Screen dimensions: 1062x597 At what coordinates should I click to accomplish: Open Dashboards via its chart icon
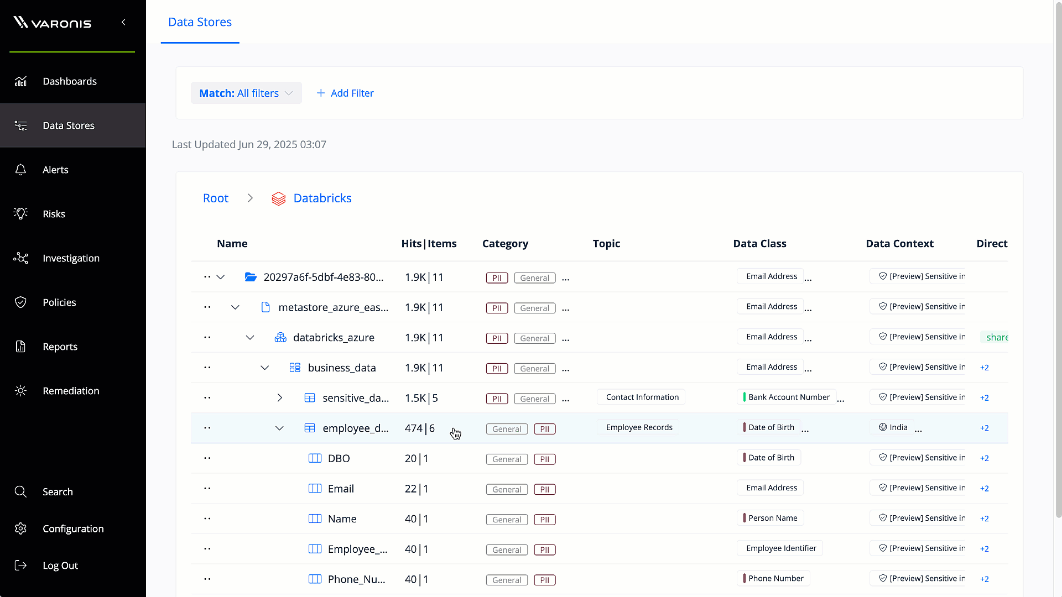(x=20, y=81)
